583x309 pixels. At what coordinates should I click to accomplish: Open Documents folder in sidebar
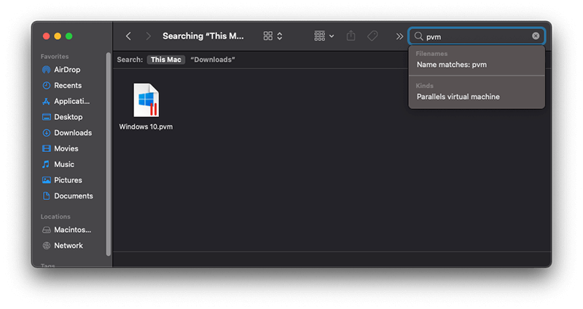67,196
